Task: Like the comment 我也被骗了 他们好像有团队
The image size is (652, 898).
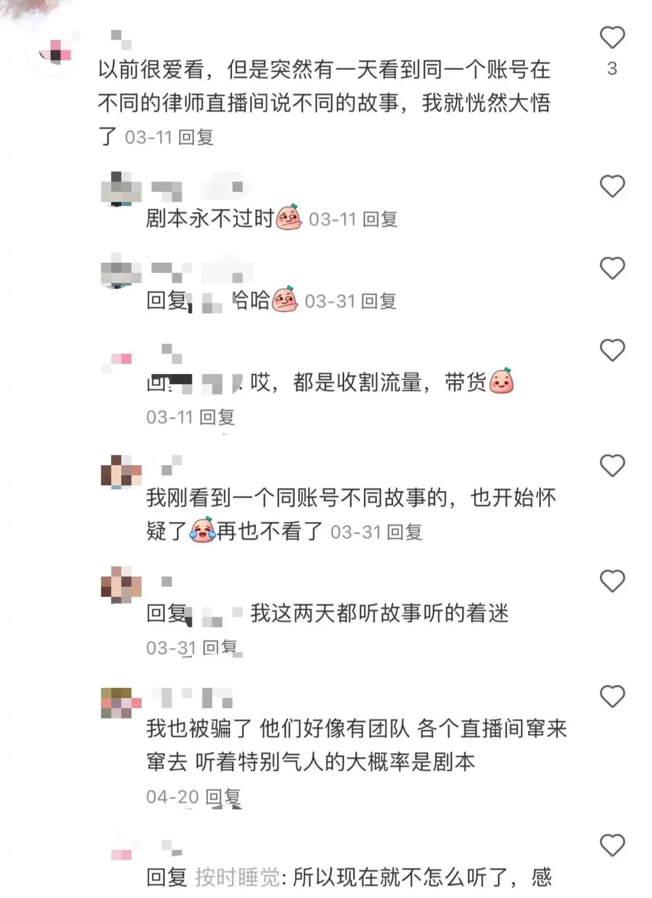Action: (x=612, y=697)
